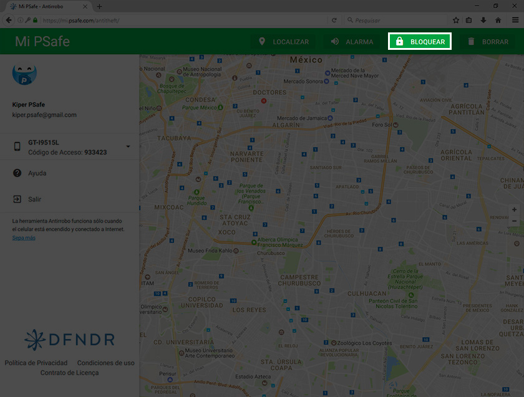Zoom in the map with plus button

514,210
